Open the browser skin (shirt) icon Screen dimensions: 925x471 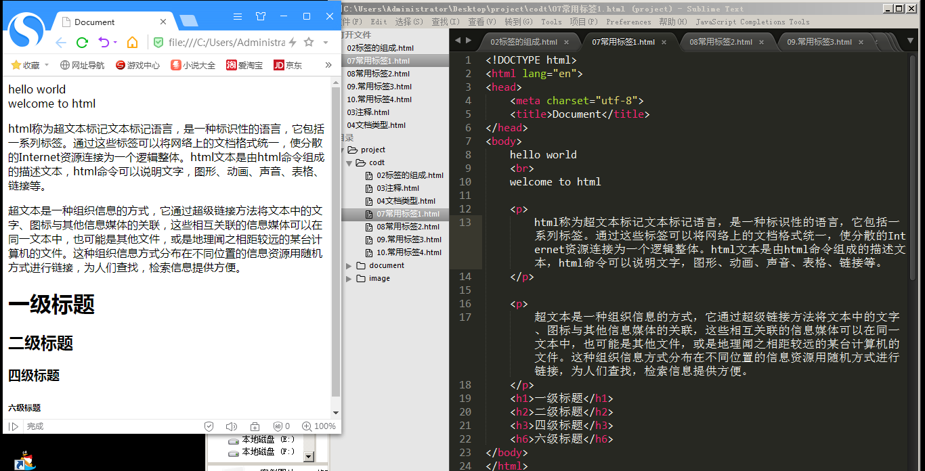click(261, 16)
